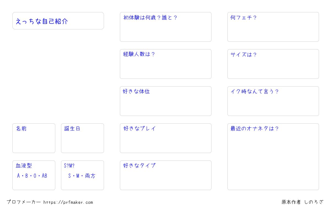Select the イク時なんて言う？ box
This screenshot has height=206, width=330.
point(273,101)
